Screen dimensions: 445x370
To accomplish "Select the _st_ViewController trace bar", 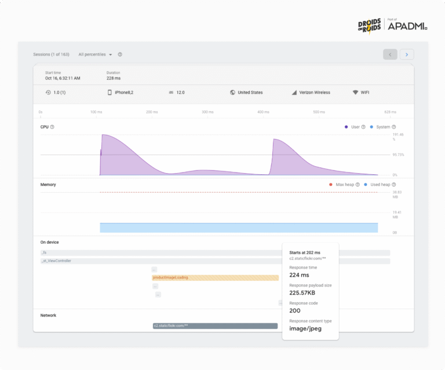I will tap(215, 261).
